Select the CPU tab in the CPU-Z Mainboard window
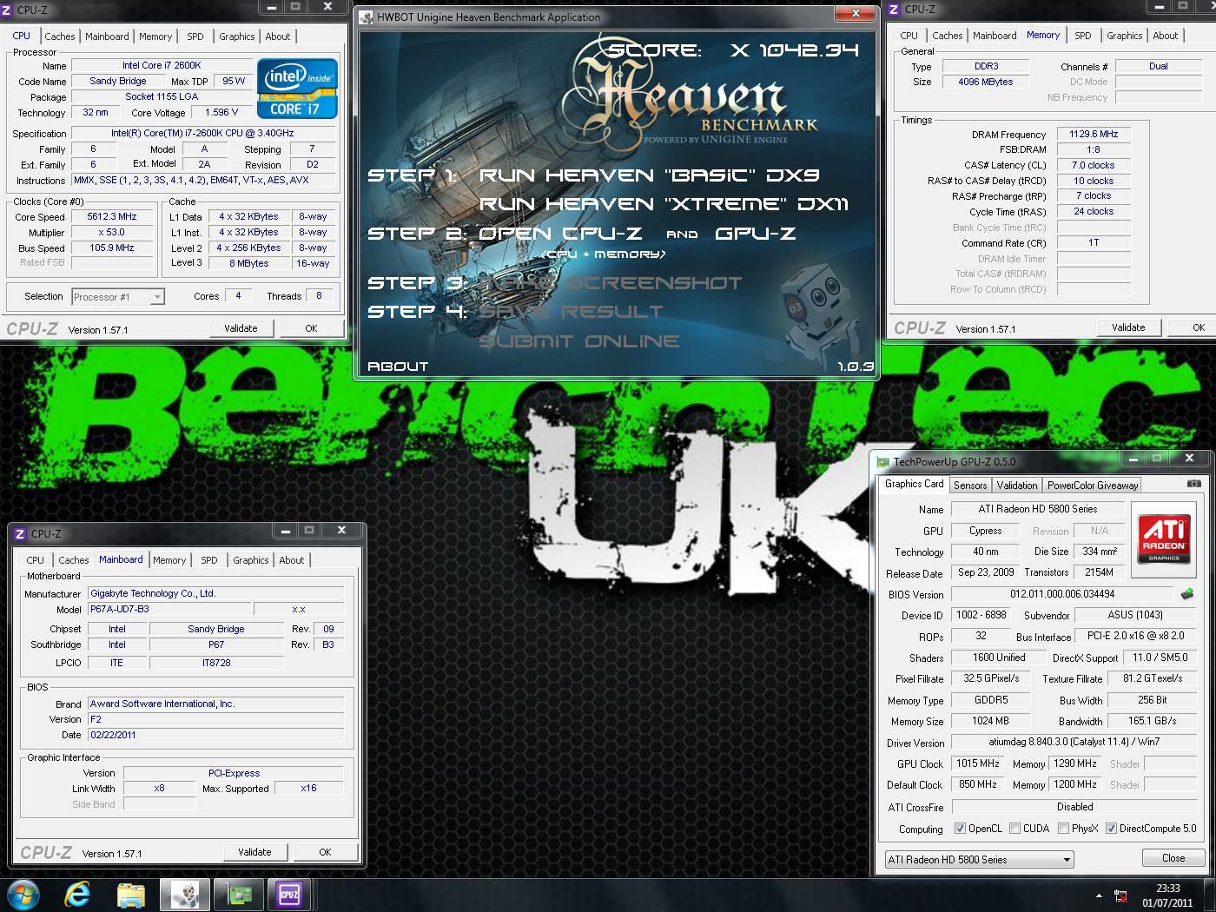 pos(35,560)
